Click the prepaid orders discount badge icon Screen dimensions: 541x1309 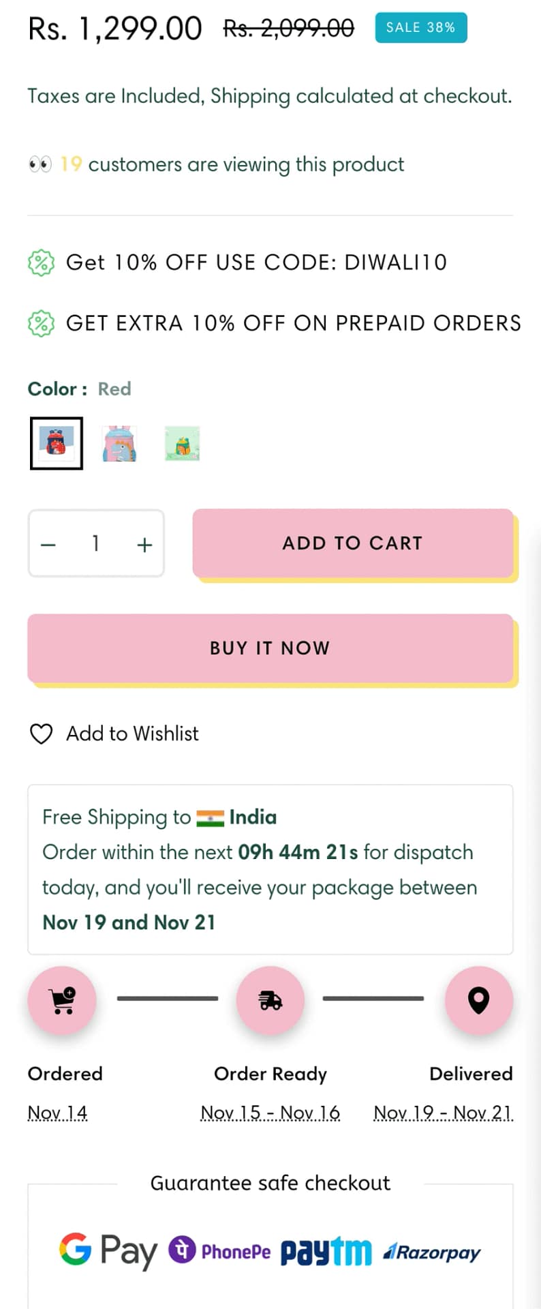(41, 323)
